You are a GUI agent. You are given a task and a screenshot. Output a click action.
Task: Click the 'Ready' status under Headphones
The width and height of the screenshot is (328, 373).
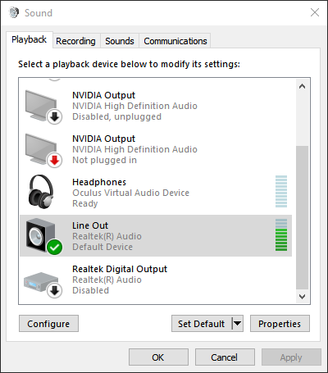85,203
